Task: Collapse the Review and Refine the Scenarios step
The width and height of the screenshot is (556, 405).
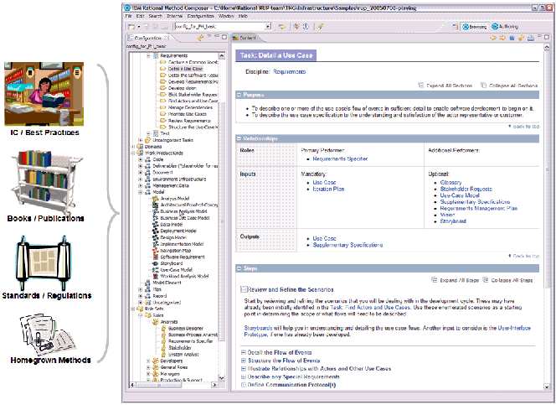Action: click(x=244, y=289)
